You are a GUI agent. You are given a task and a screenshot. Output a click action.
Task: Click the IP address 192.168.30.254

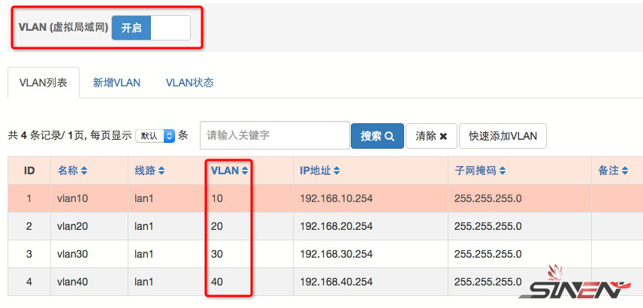point(337,254)
